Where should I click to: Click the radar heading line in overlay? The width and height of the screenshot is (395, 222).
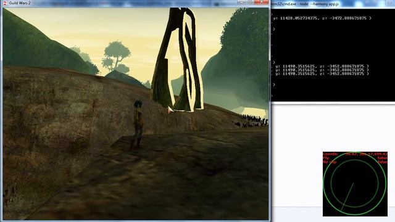click(x=347, y=197)
